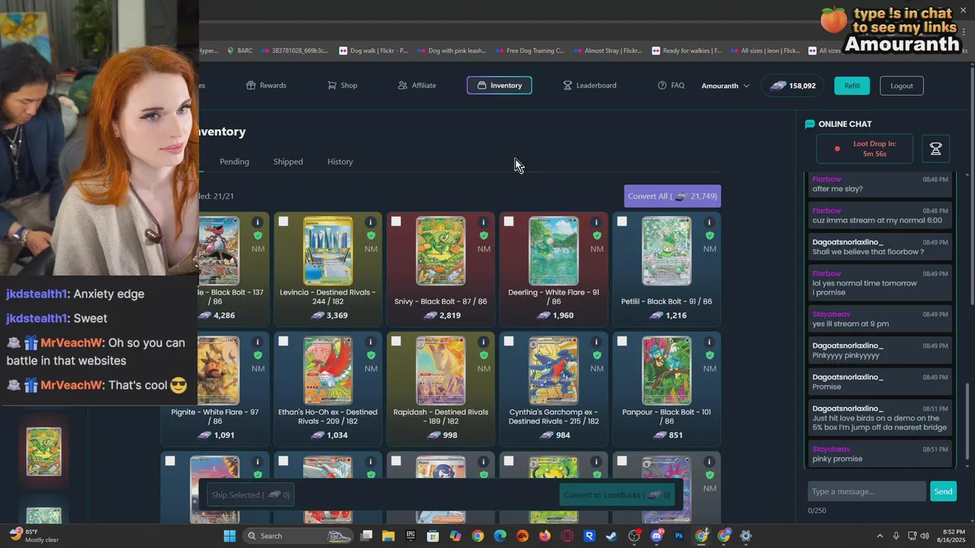This screenshot has height=548, width=975.
Task: Click green verified badge on Snivy card
Action: [x=484, y=236]
